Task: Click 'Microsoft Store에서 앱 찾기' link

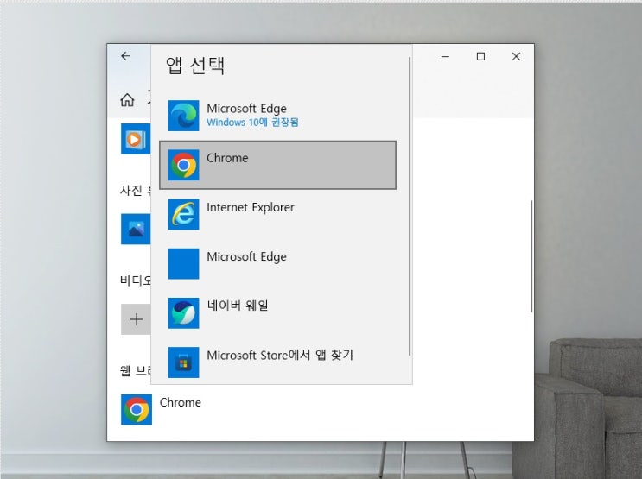Action: [280, 355]
